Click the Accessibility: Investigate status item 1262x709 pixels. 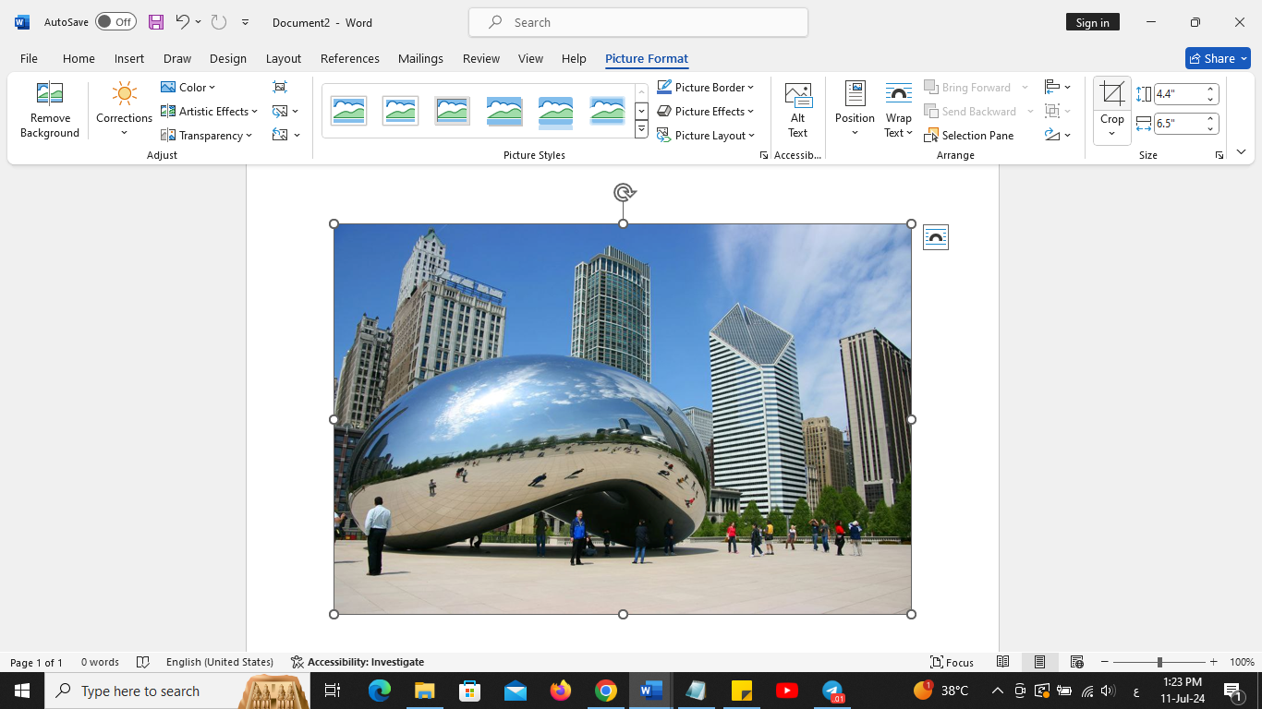coord(358,662)
